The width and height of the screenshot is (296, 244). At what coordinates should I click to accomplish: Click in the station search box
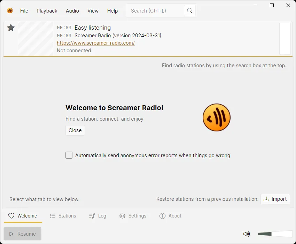(x=155, y=11)
